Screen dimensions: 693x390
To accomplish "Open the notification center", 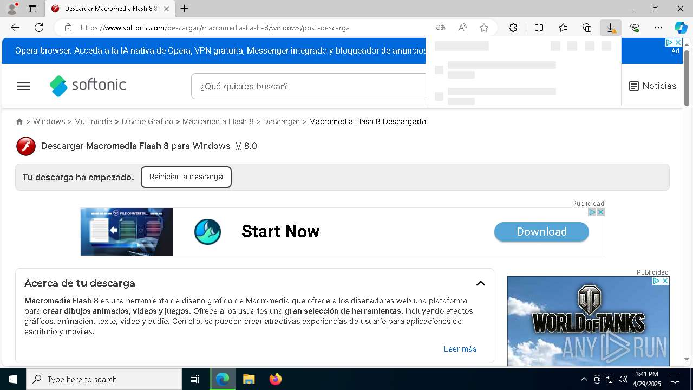I will pyautogui.click(x=675, y=379).
